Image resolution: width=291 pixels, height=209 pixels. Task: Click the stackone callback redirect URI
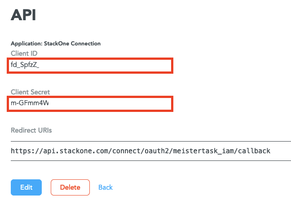pyautogui.click(x=141, y=151)
